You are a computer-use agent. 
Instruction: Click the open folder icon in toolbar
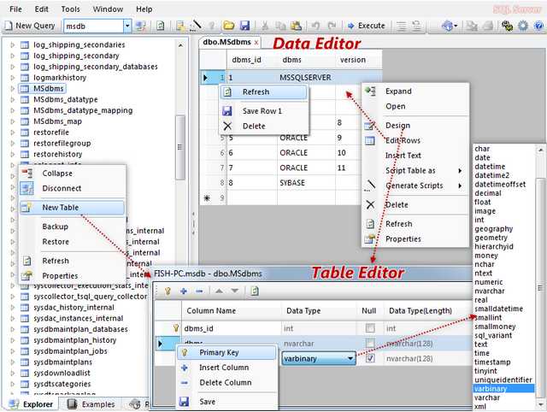click(229, 26)
